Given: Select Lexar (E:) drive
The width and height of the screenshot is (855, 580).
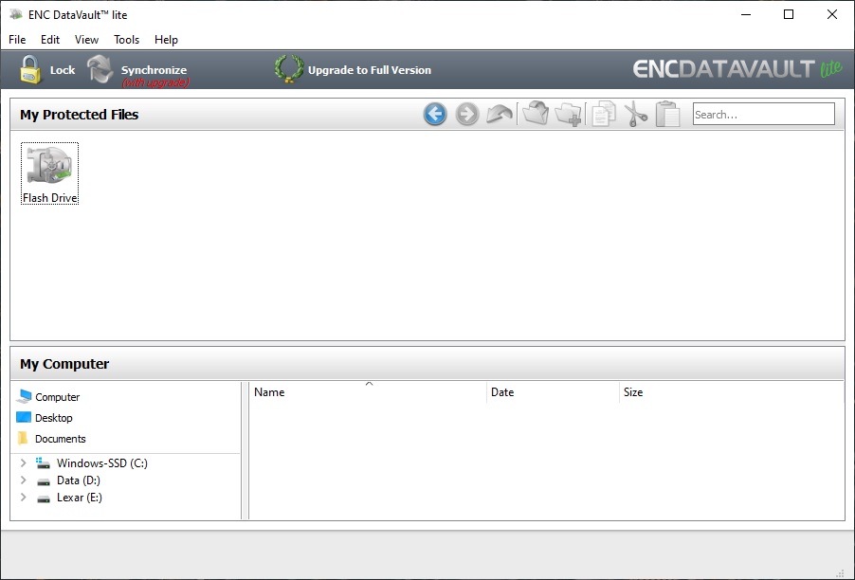Looking at the screenshot, I should pos(79,498).
